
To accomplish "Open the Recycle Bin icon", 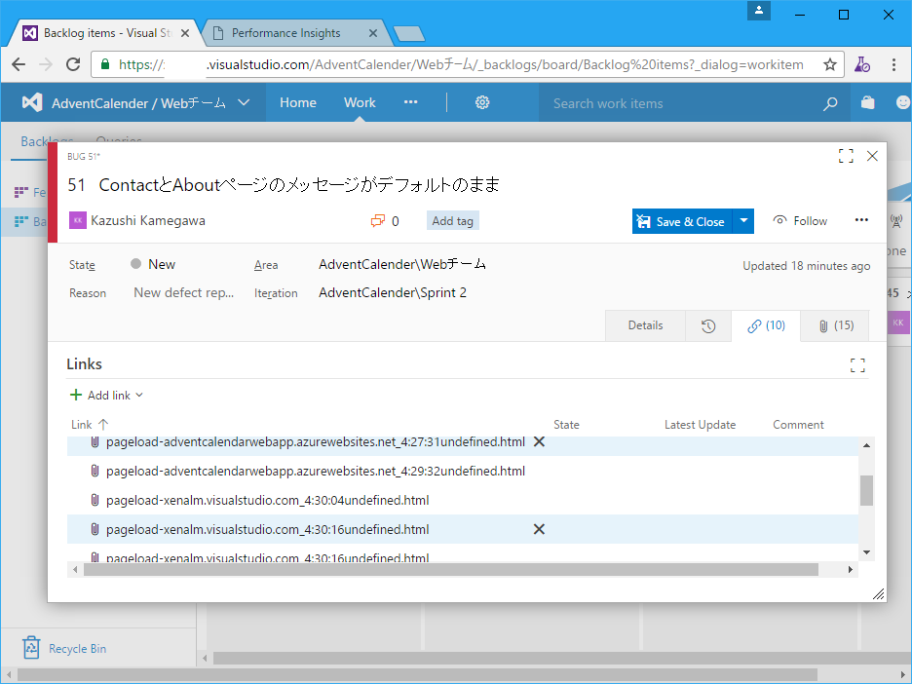I will pos(31,648).
